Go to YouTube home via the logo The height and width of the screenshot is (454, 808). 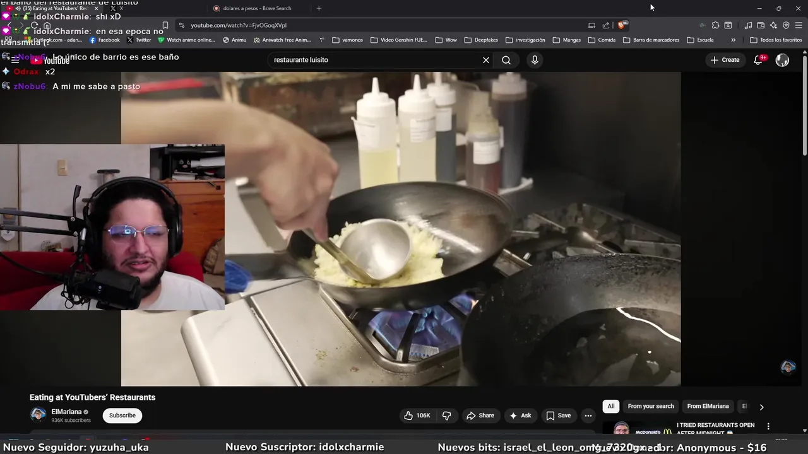(50, 61)
